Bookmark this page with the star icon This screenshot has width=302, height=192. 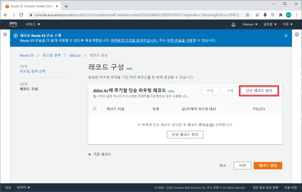[x=248, y=14]
